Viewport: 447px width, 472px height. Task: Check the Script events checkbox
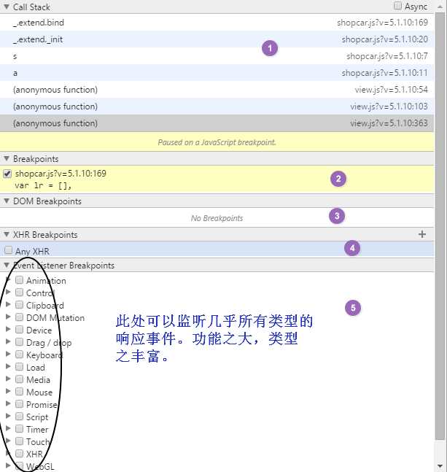pos(19,417)
